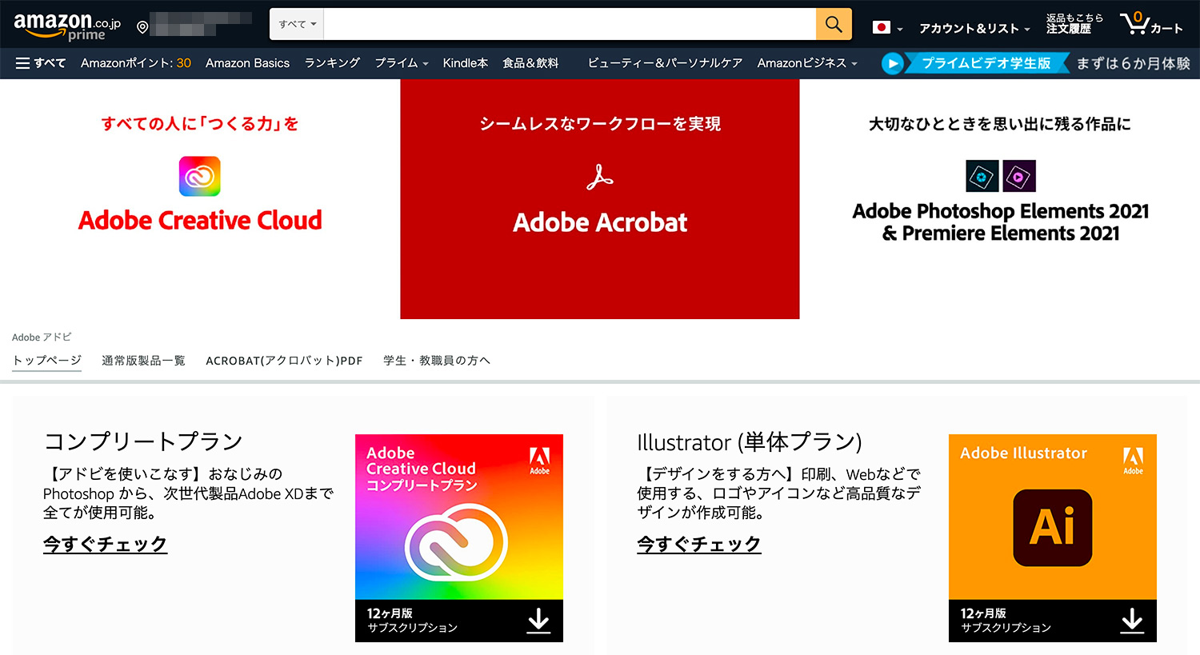The image size is (1200, 655).
Task: Click シームレスなワークフローを実現 text
Action: click(x=600, y=123)
